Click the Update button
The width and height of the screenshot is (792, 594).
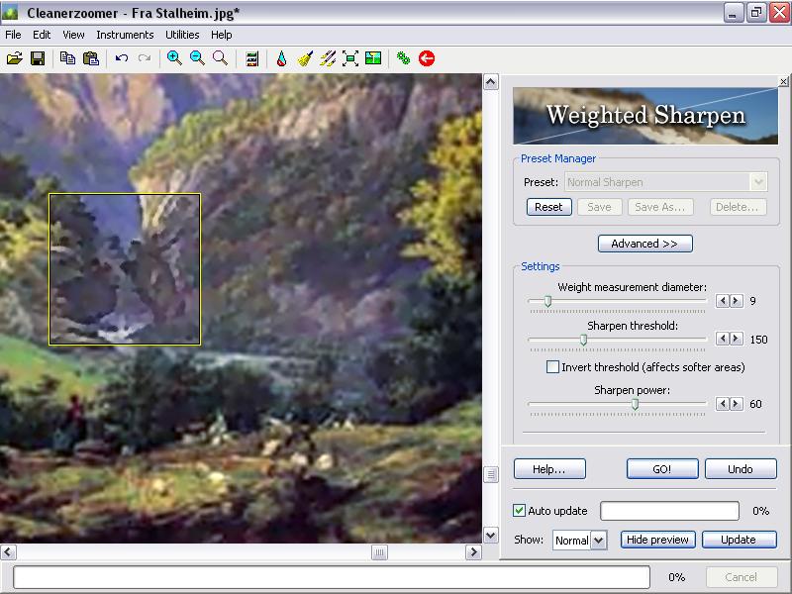pos(739,540)
